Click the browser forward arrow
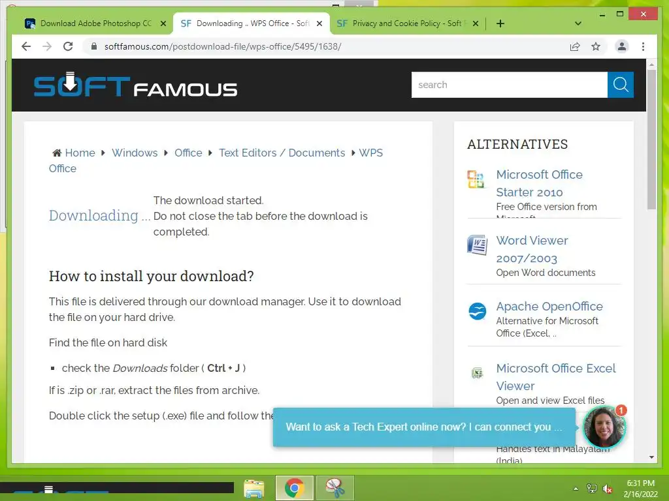669x501 pixels. pos(47,46)
